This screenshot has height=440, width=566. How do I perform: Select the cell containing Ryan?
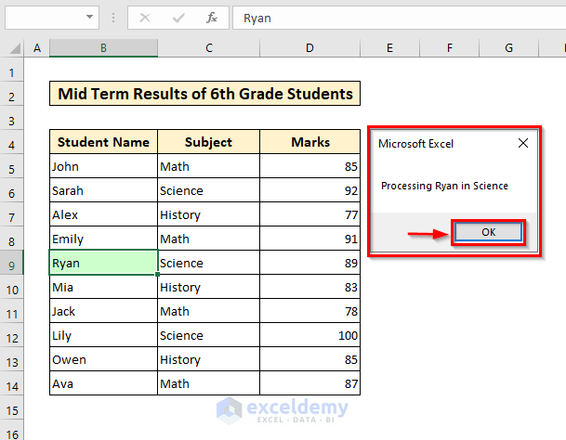coord(103,264)
